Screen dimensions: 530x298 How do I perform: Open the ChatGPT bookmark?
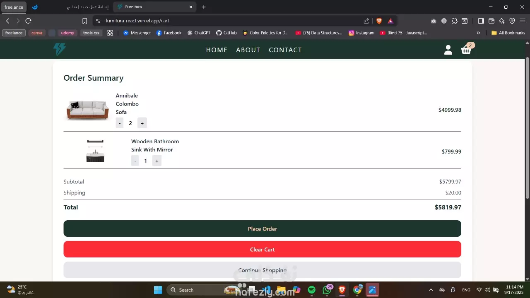(x=199, y=33)
